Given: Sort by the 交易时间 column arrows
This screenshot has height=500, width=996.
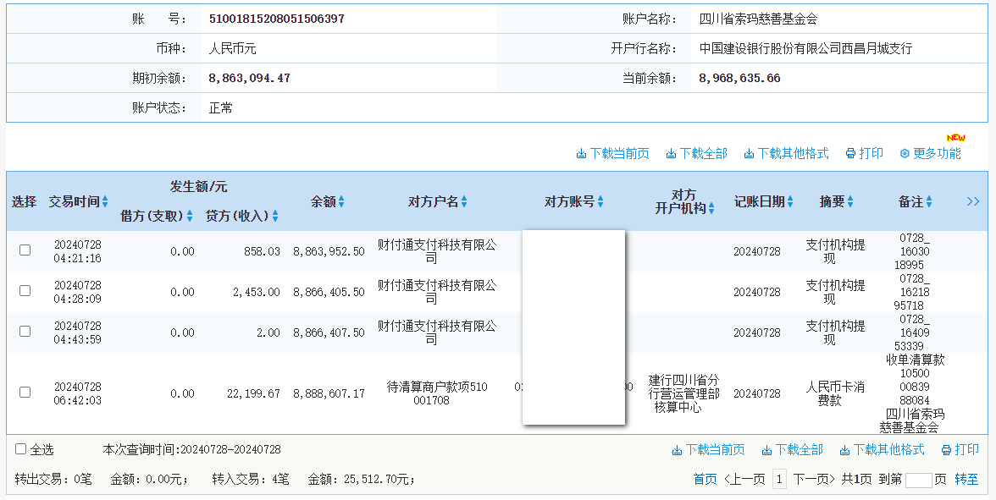Looking at the screenshot, I should [105, 201].
